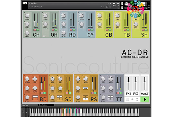This screenshot has height=117, width=172.
Task: Mute the OH channel with red button
Action: click(x=53, y=30)
